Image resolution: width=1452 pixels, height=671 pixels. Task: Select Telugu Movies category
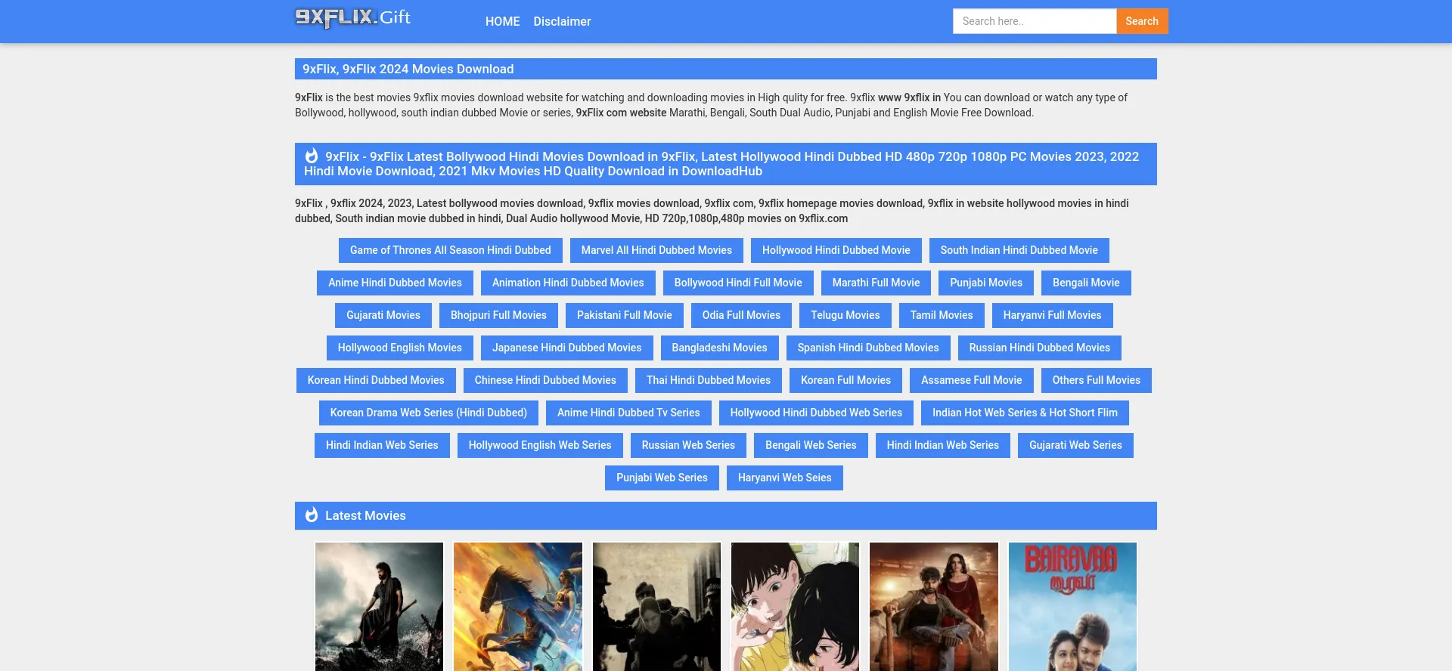point(845,315)
